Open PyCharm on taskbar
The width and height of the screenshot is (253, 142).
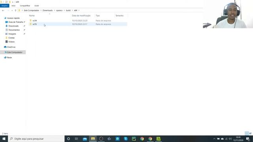134,138
